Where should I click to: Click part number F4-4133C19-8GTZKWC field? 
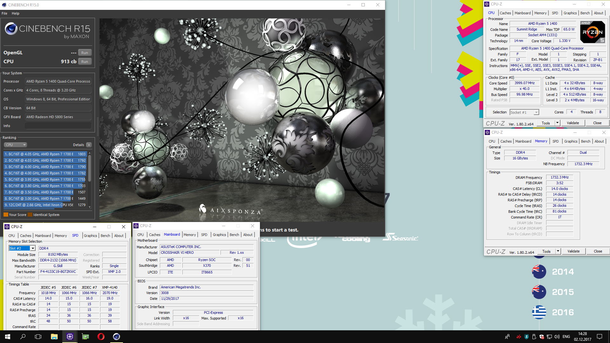[x=58, y=272]
